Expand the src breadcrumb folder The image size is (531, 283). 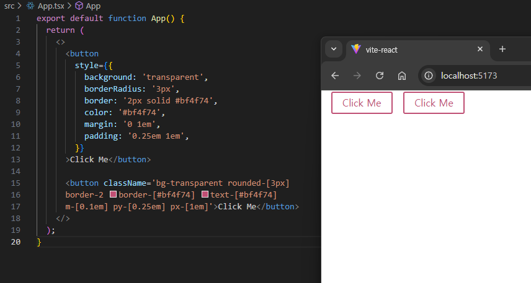click(9, 6)
